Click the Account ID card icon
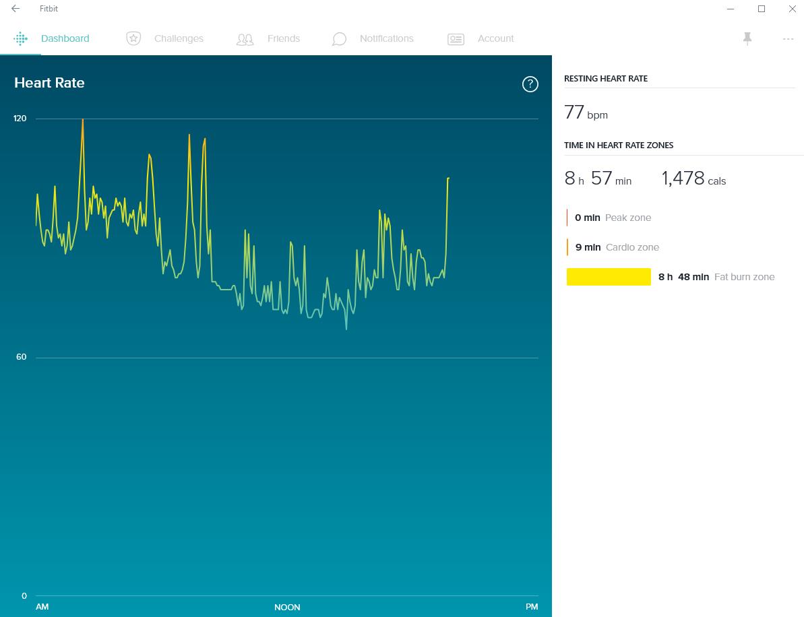The width and height of the screenshot is (804, 617). [x=456, y=39]
